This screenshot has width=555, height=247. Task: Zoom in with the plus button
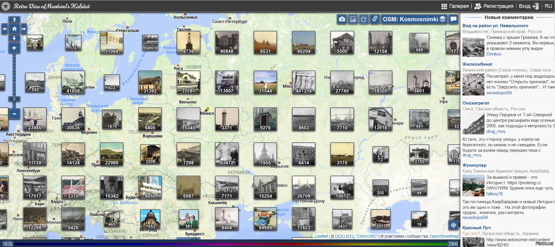(14, 48)
